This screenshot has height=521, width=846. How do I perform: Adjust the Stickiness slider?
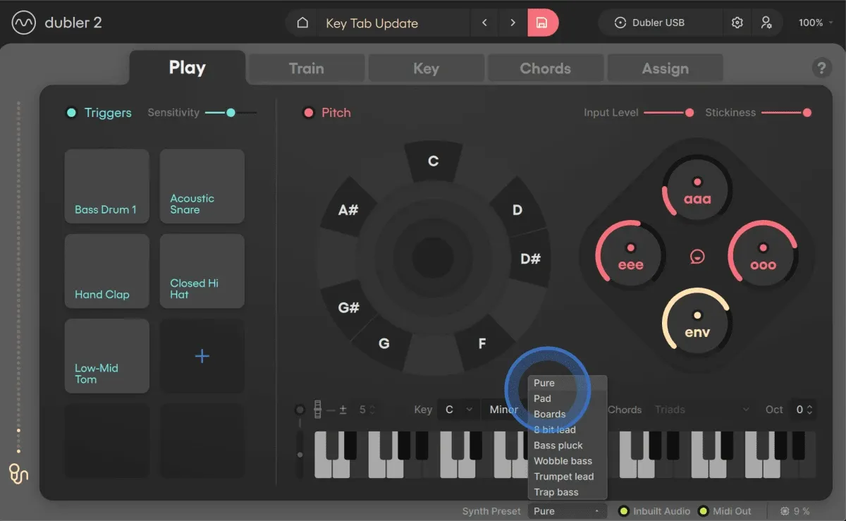787,113
